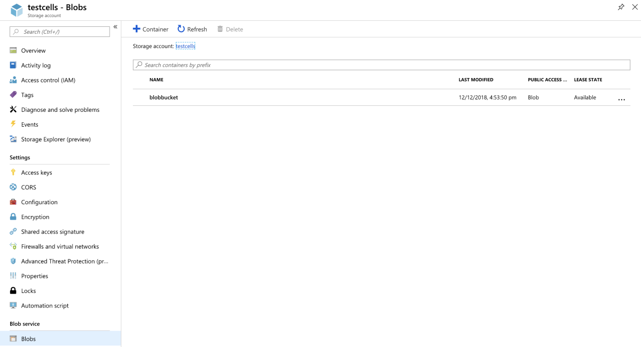Click the Blobs icon in sidebar

coord(13,338)
